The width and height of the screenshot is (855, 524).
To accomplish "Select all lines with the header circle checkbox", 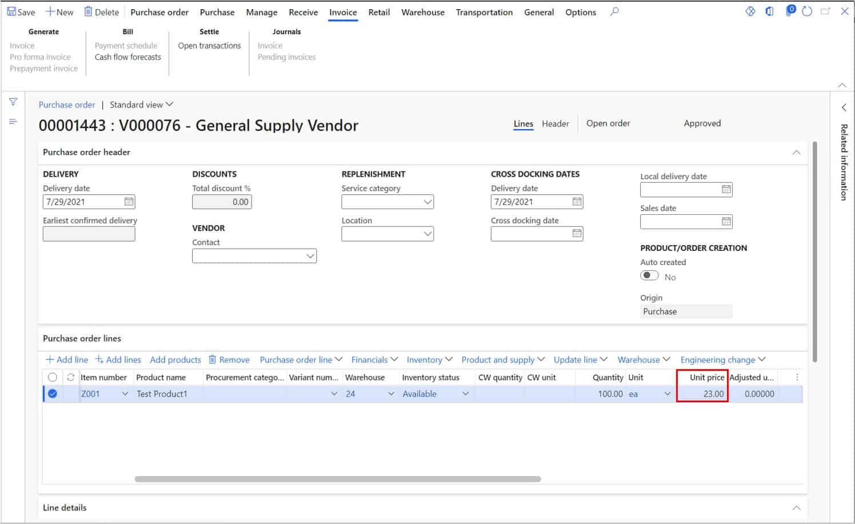I will coord(53,377).
